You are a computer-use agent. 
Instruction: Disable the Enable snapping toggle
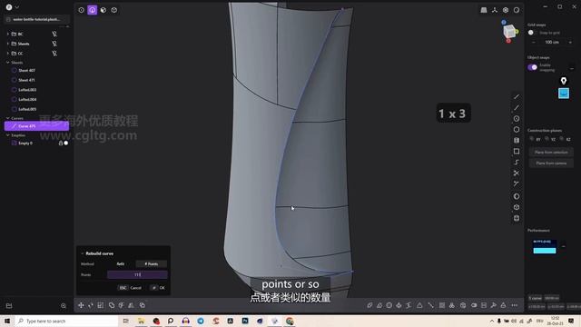point(533,67)
